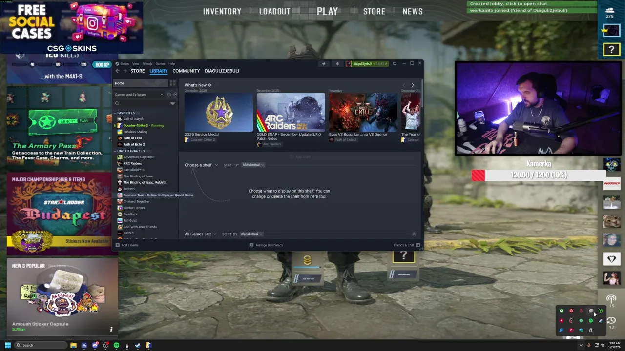The width and height of the screenshot is (625, 351).
Task: Open CS2 LOADOUT tab
Action: coord(274,11)
